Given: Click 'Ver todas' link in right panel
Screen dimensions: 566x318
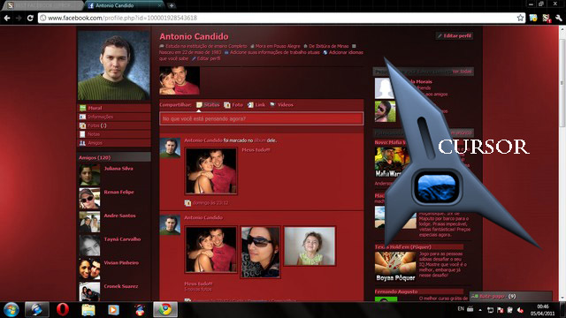Looking at the screenshot, I should [x=462, y=72].
